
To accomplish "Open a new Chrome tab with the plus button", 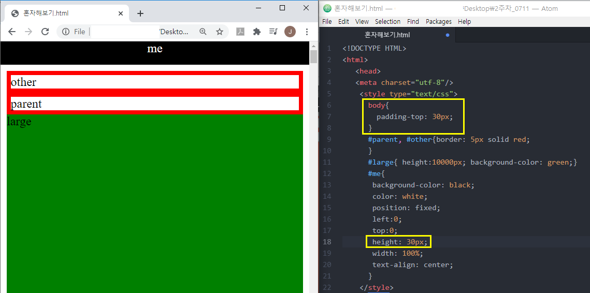I will (140, 13).
